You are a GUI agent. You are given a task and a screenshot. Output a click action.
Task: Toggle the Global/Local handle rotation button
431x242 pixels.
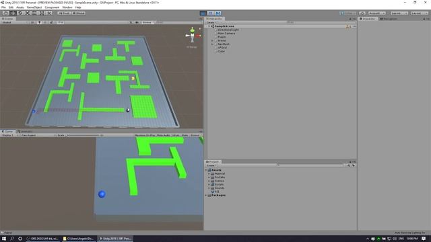[x=79, y=13]
